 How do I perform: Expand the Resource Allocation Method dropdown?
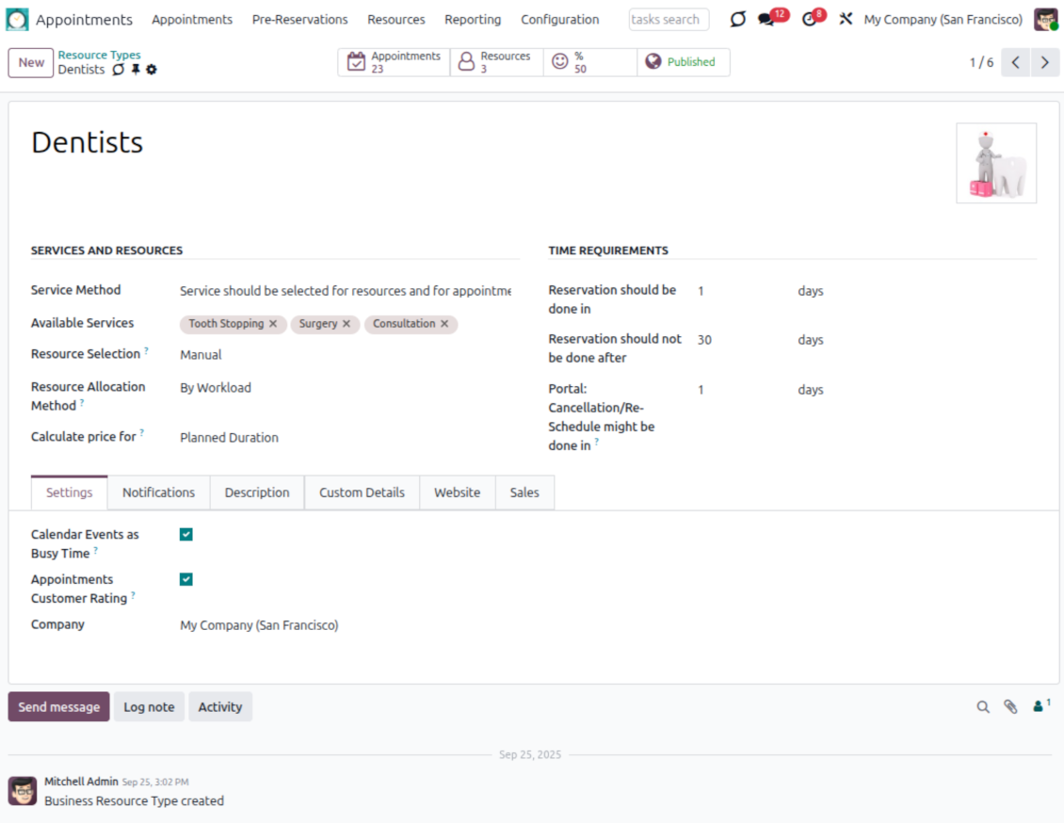click(344, 388)
